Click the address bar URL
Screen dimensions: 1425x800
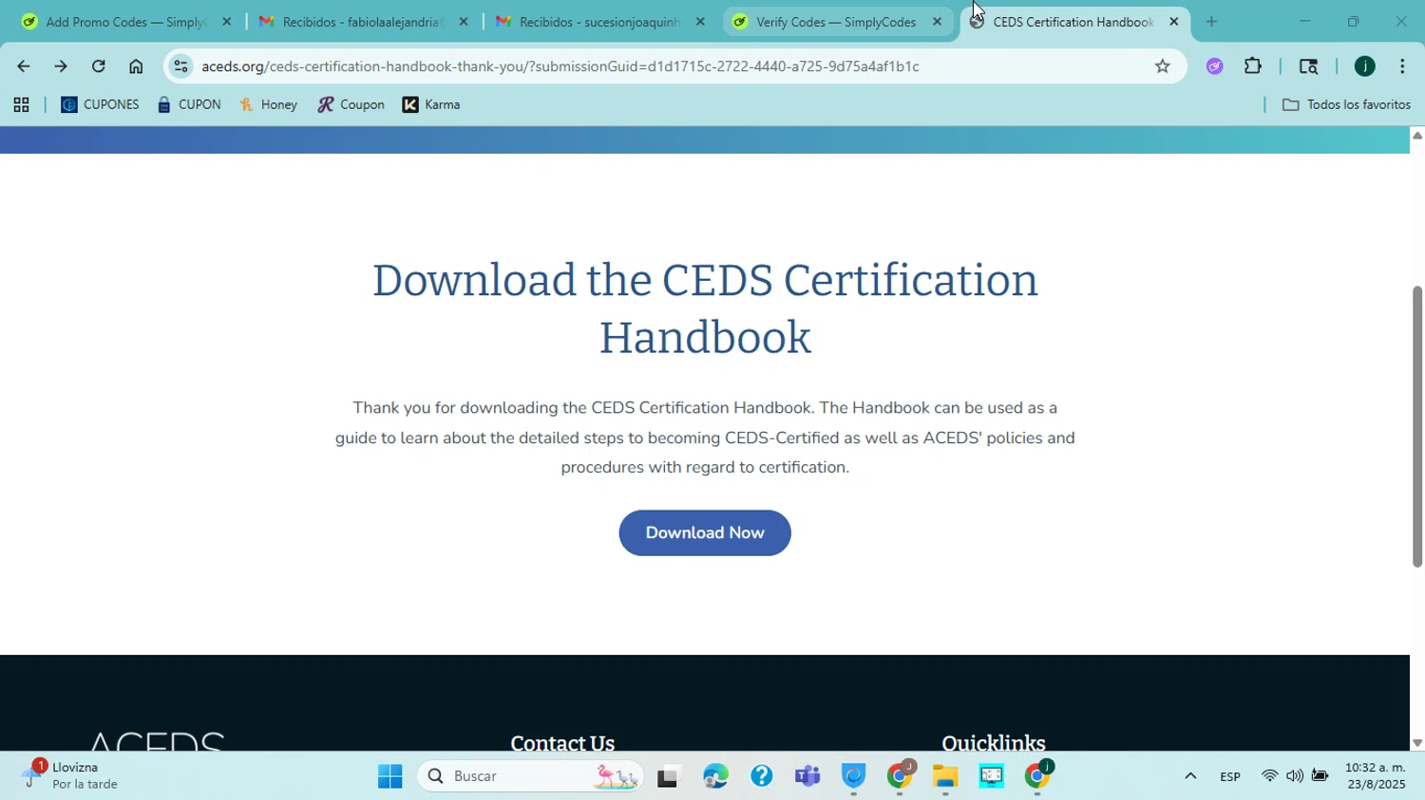[x=560, y=66]
